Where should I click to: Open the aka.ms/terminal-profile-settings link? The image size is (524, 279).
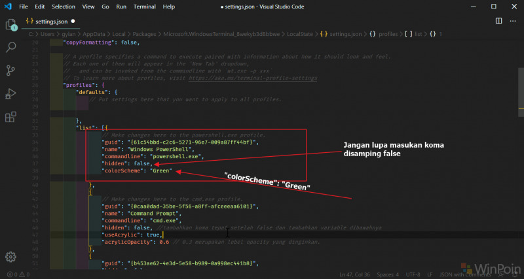253,78
